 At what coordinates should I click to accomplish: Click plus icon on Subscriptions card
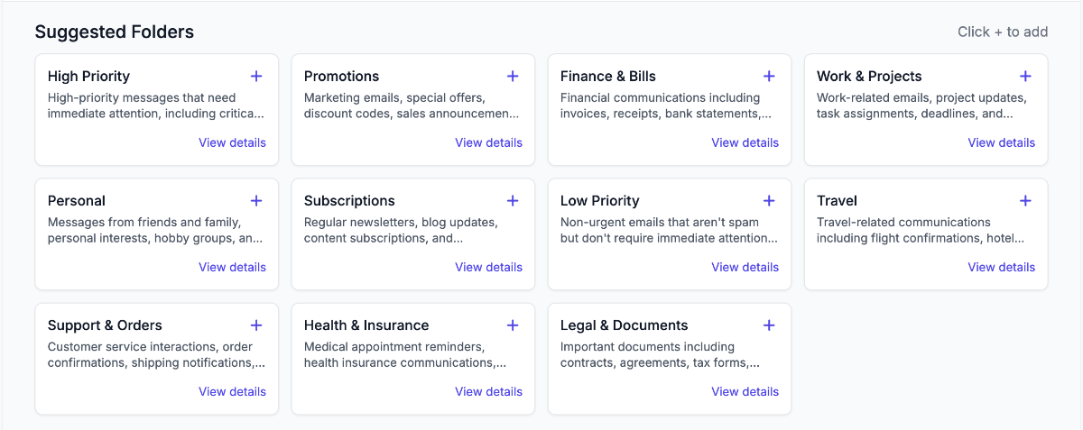(513, 201)
